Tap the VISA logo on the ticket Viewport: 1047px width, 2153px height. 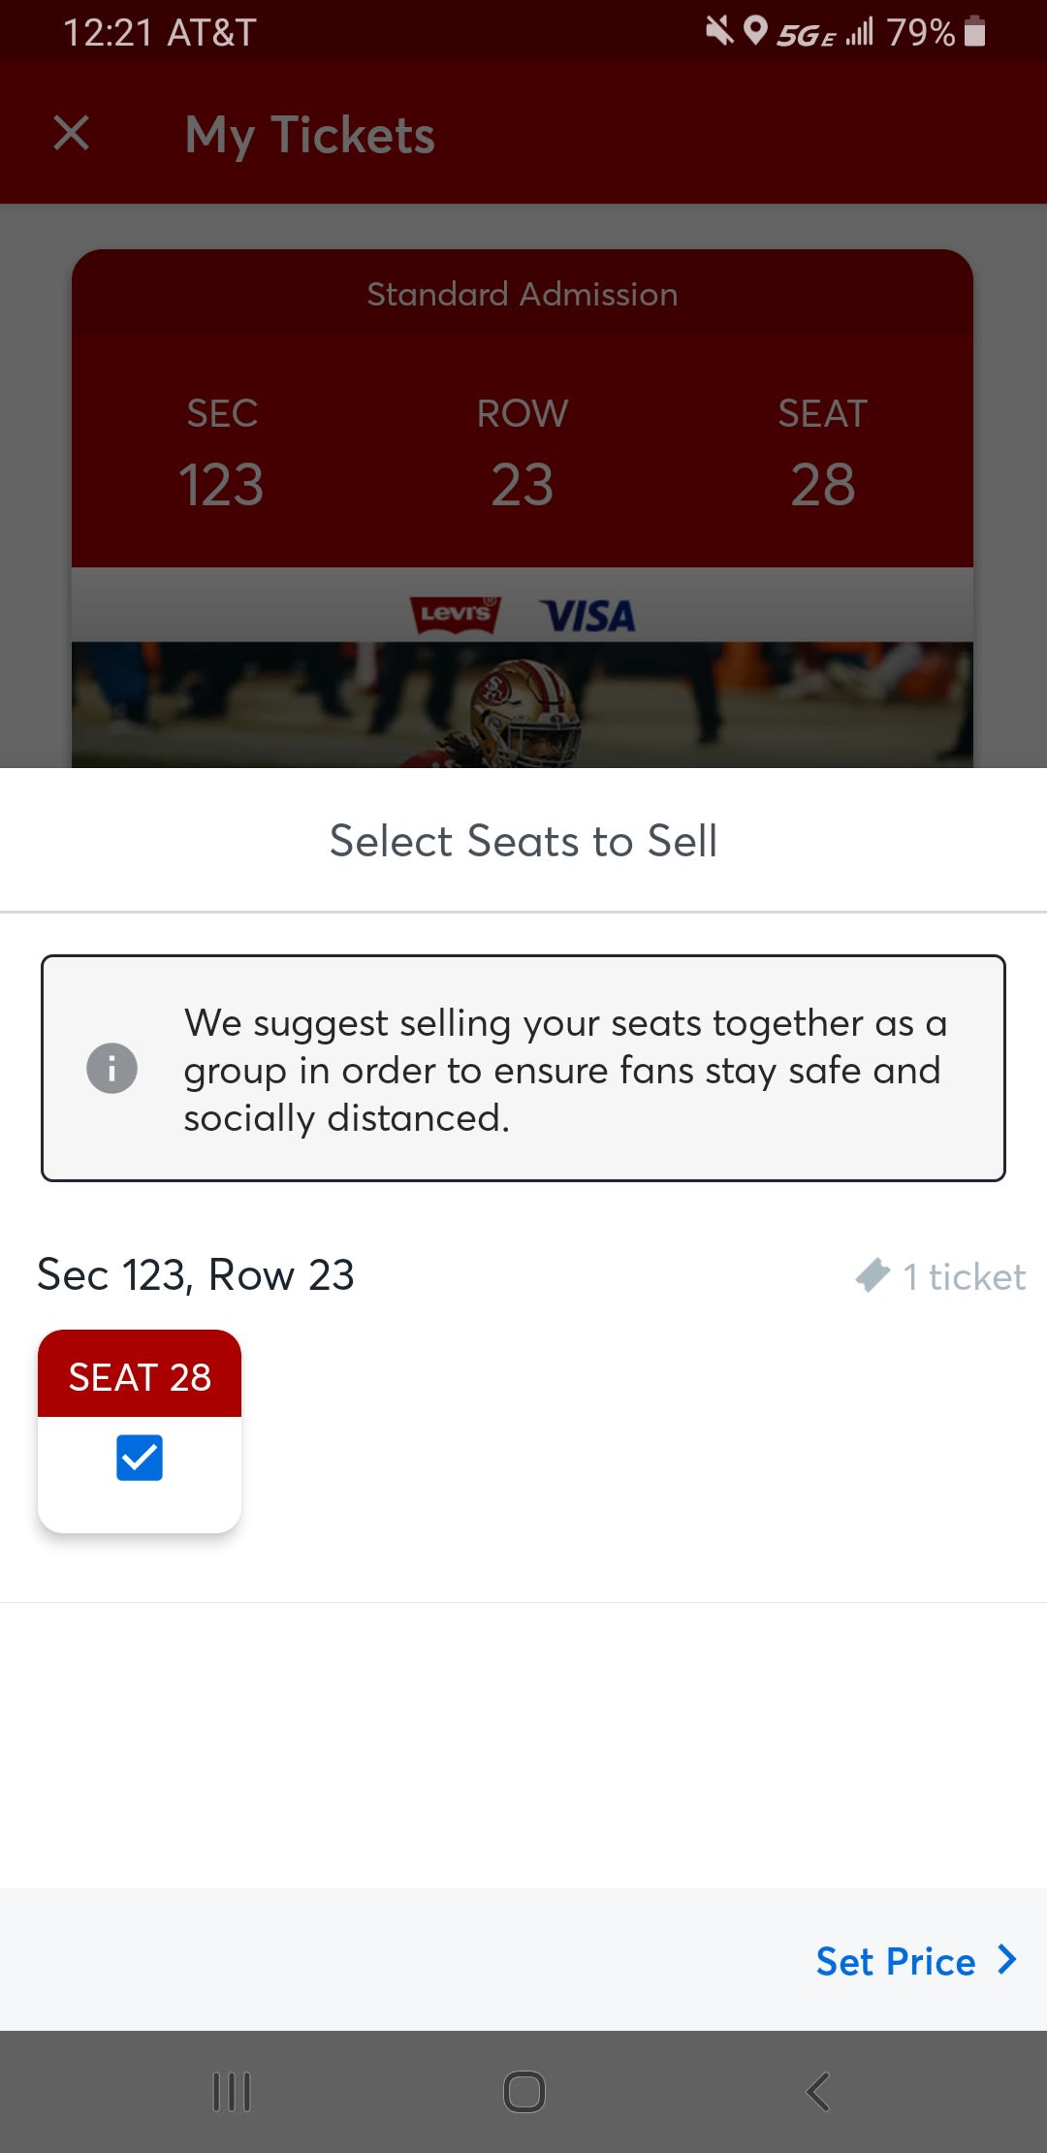pyautogui.click(x=588, y=616)
